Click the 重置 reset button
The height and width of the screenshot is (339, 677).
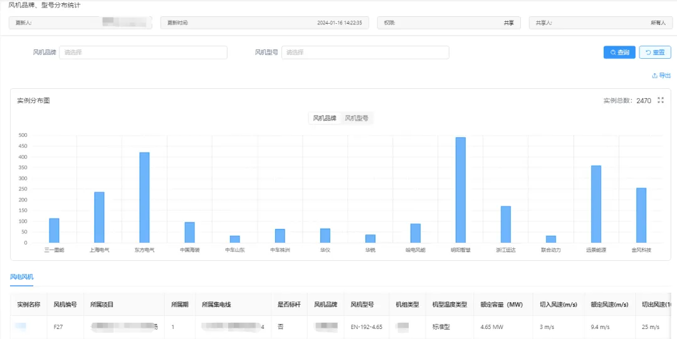(655, 52)
